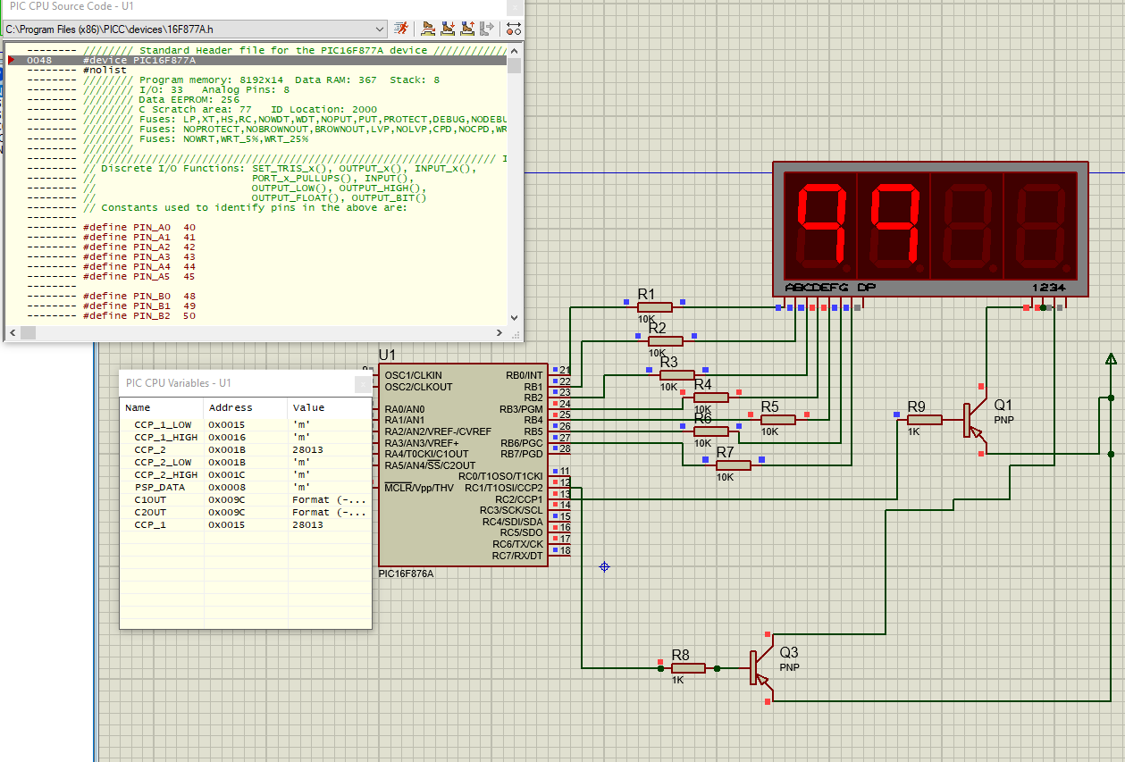Image resolution: width=1125 pixels, height=762 pixels.
Task: Select the C1OUT variable row
Action: click(x=246, y=499)
